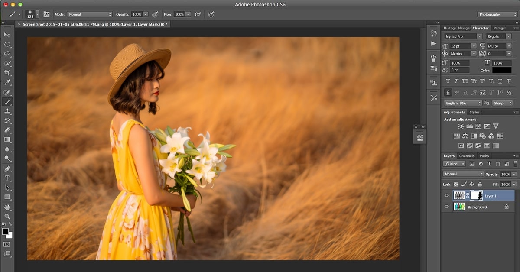Select the History Brush tool
This screenshot has width=520, height=272.
point(7,121)
